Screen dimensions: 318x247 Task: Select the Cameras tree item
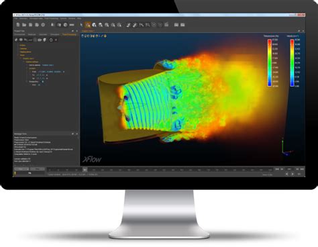(x=23, y=48)
